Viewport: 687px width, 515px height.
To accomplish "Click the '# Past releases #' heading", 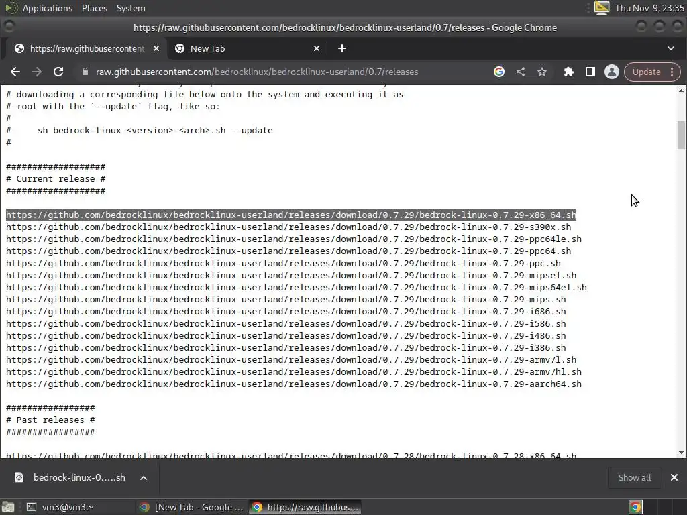I will coord(50,420).
